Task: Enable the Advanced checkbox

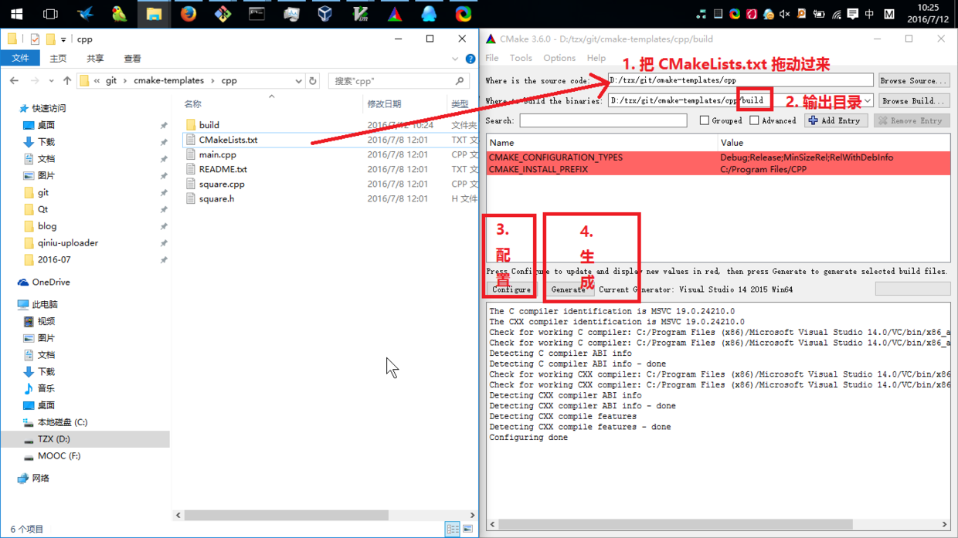Action: click(x=754, y=120)
